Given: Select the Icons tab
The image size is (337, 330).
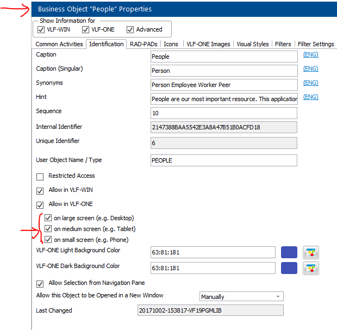Looking at the screenshot, I should [171, 44].
